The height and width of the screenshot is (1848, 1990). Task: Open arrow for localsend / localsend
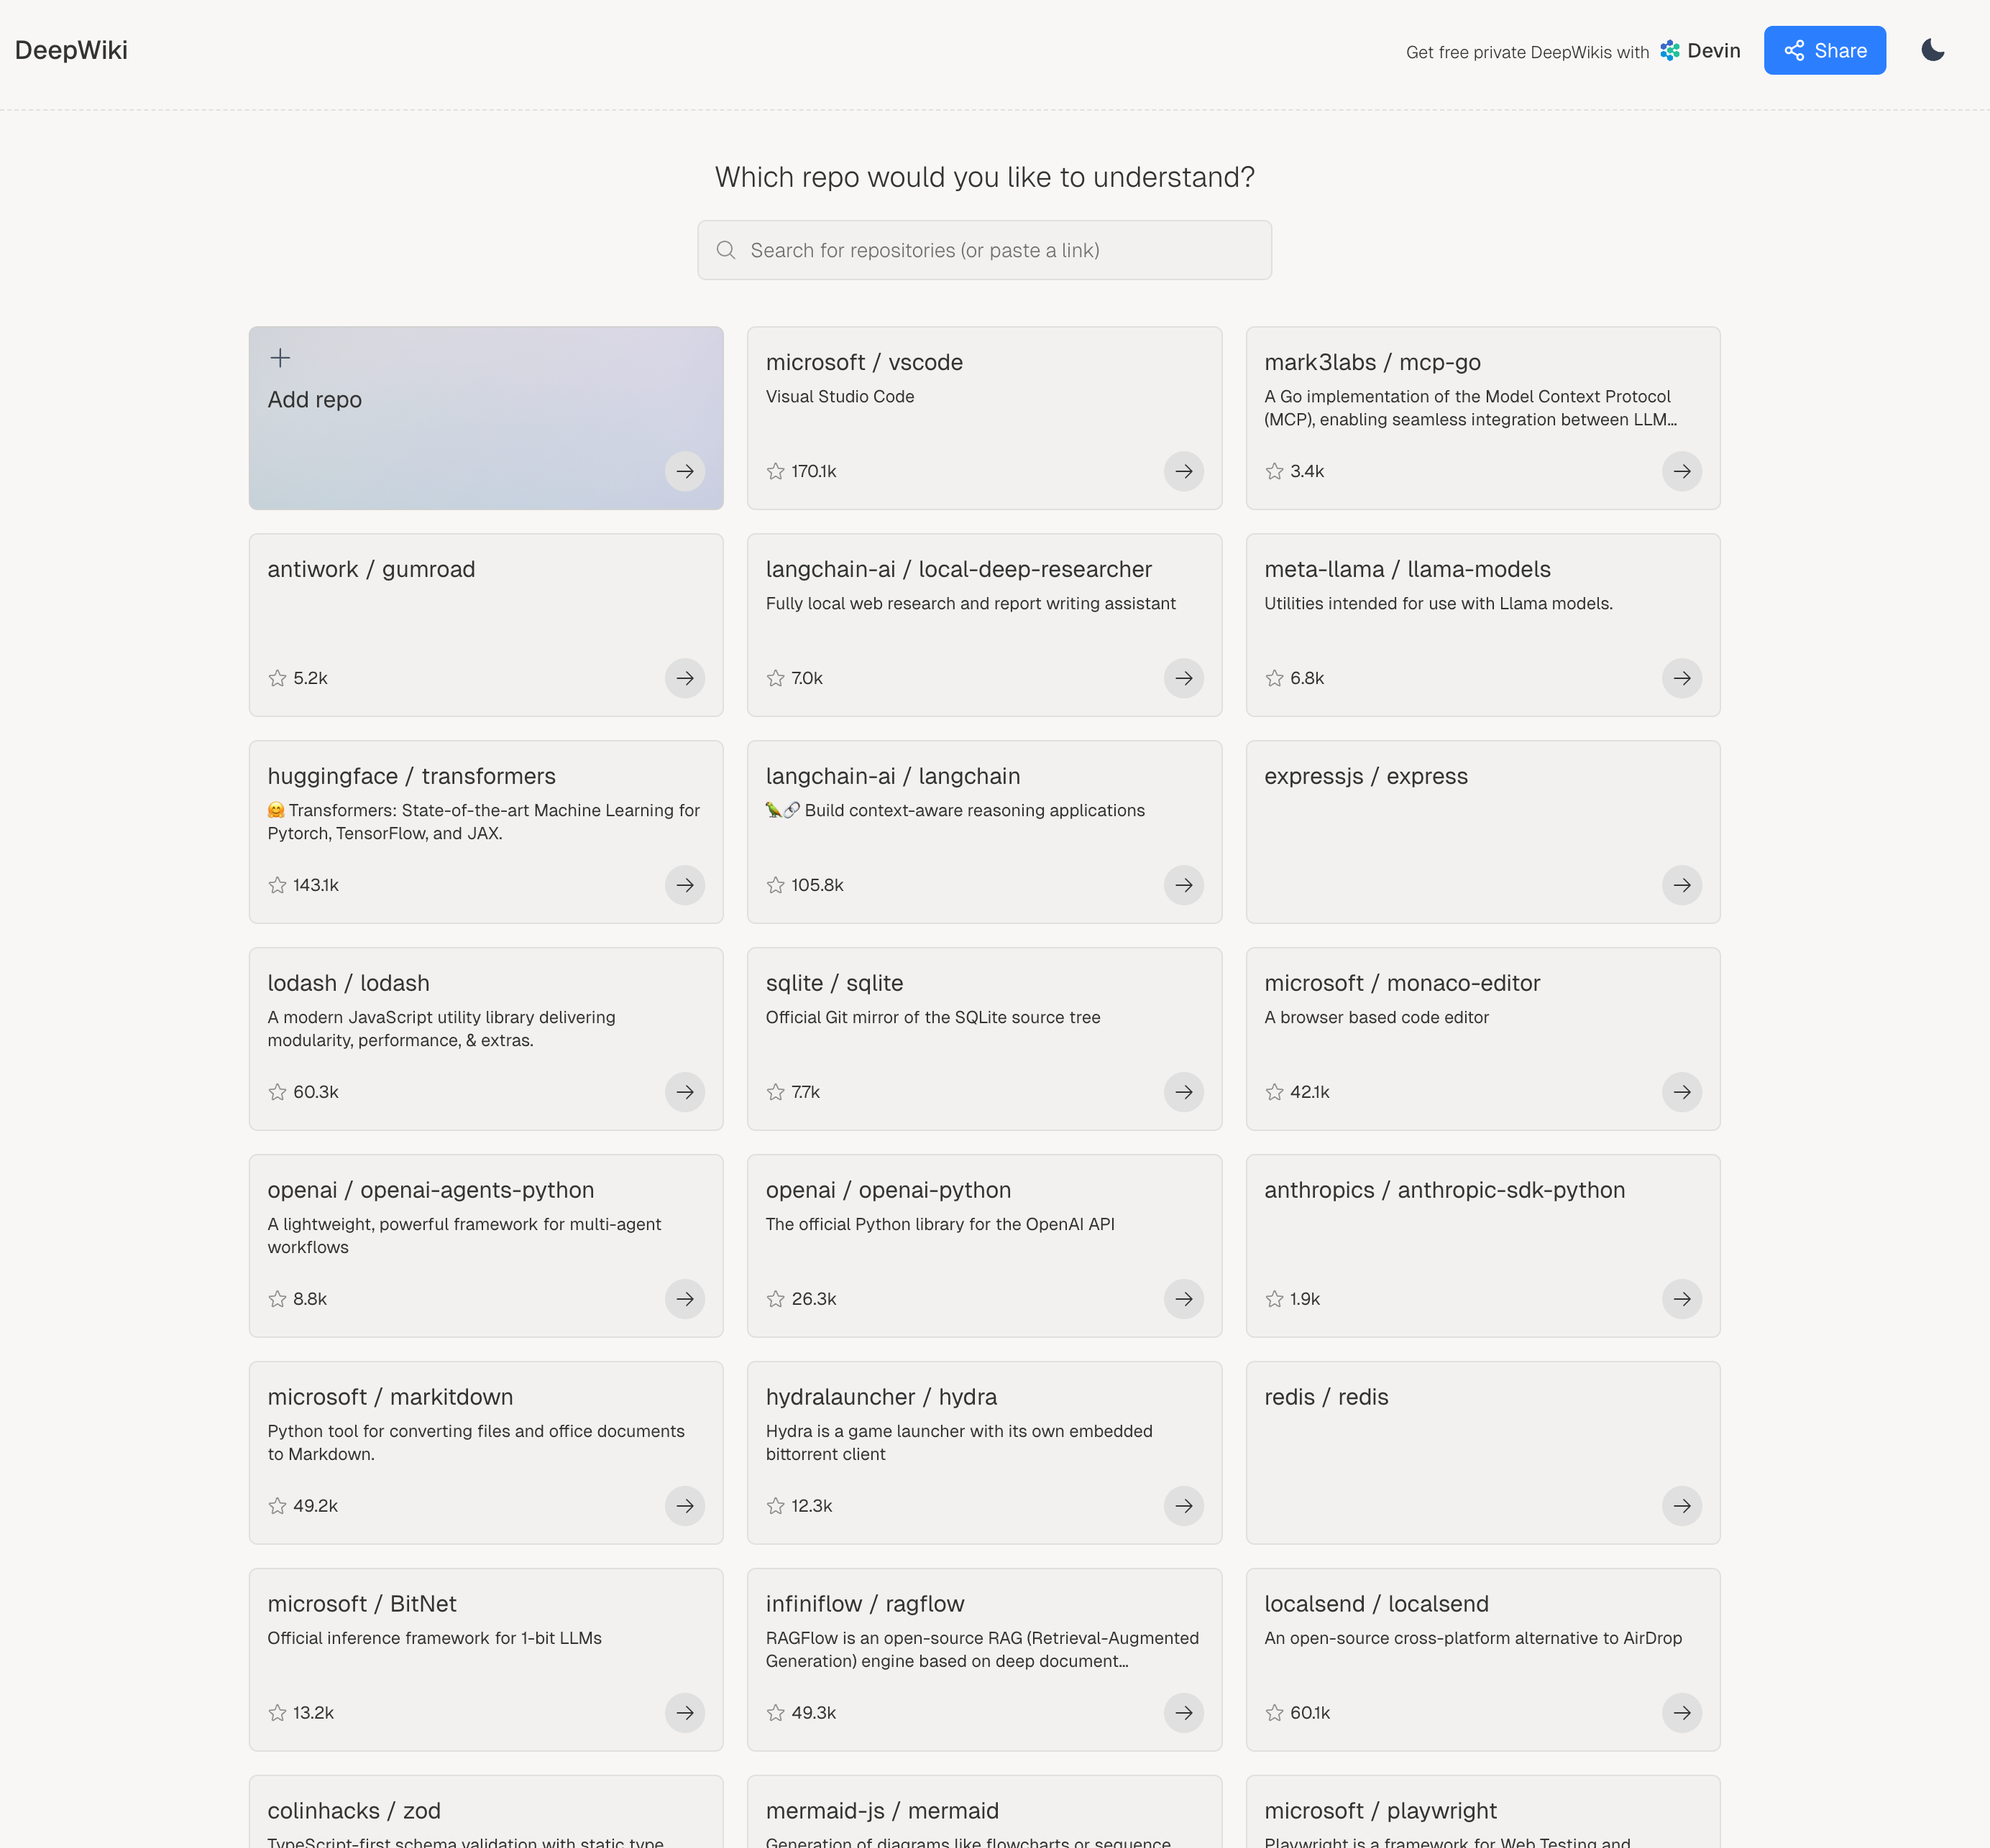point(1681,1713)
